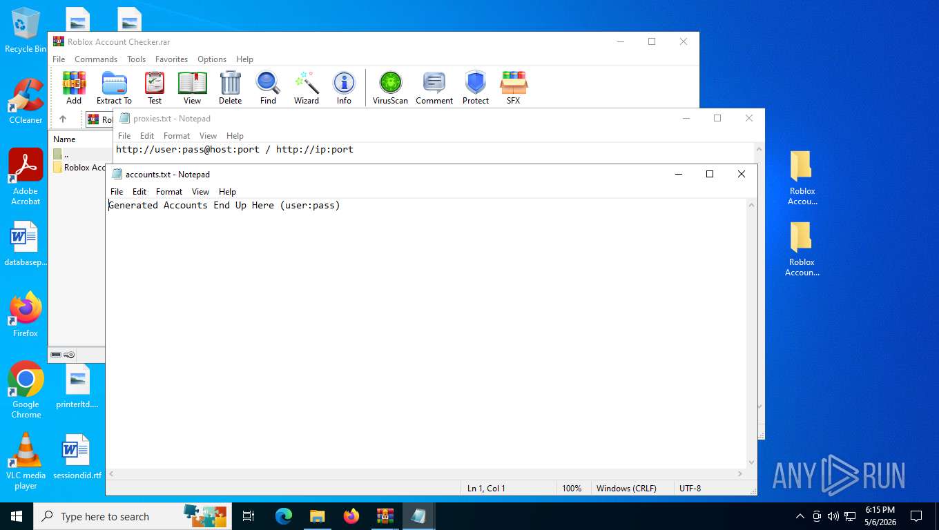
Task: Click the 100% zoom status in Notepad
Action: point(572,488)
